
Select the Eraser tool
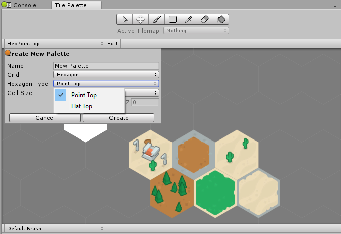(205, 19)
